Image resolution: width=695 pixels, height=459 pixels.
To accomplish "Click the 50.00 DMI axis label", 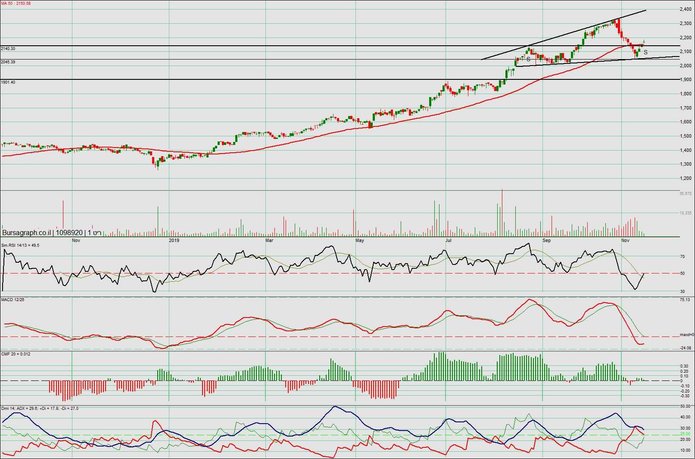I will (x=685, y=406).
